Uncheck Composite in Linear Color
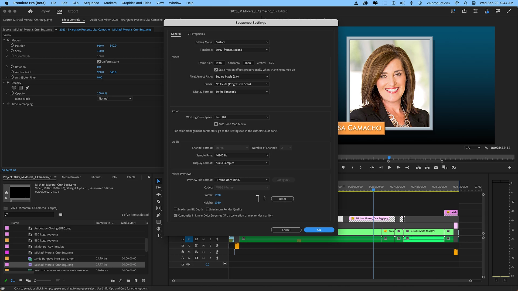518x291 pixels. pyautogui.click(x=176, y=216)
